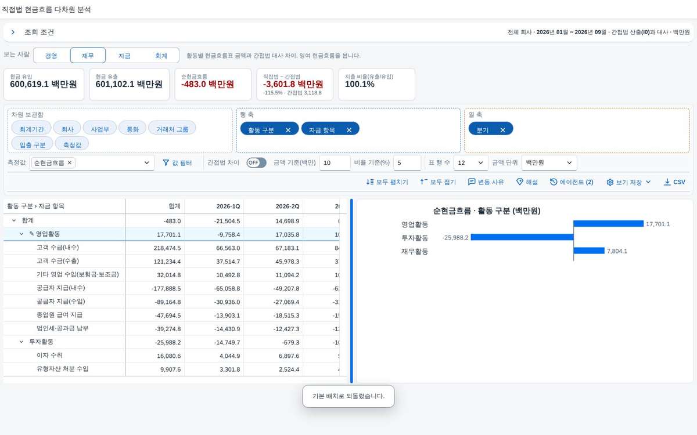Image resolution: width=697 pixels, height=435 pixels.
Task: Click the 재무활동 chart bar
Action: point(589,251)
